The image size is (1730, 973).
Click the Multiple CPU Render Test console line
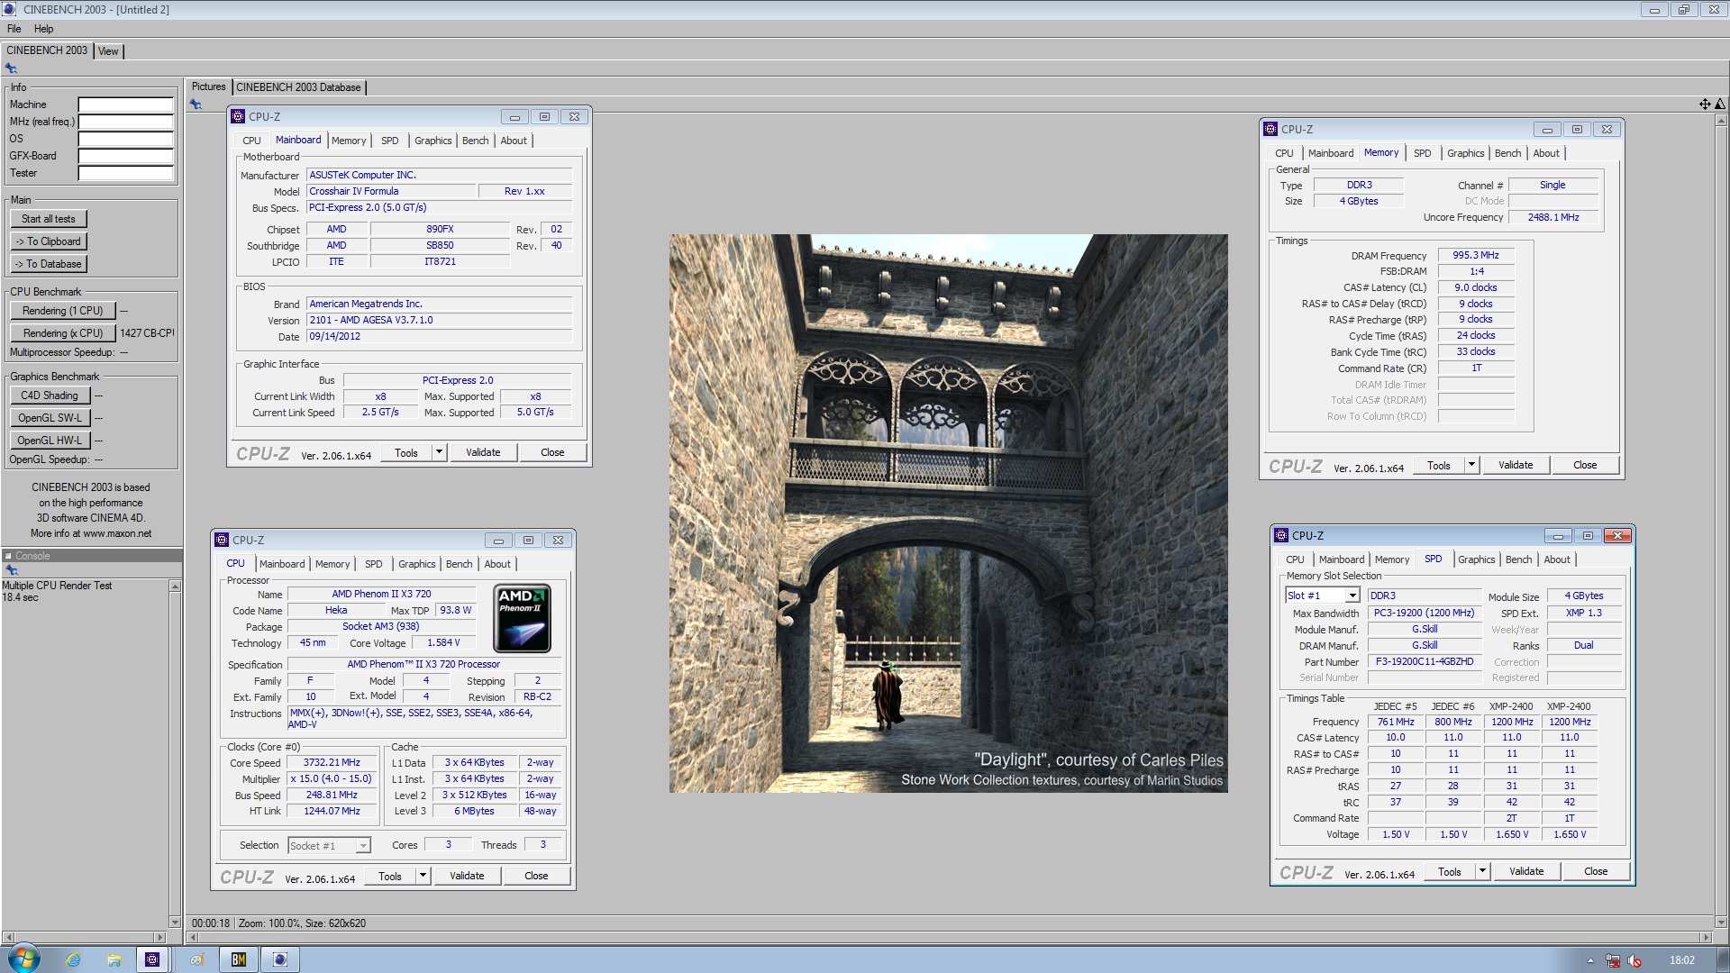pos(57,586)
